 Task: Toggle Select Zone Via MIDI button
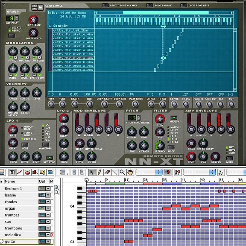(x=105, y=6)
